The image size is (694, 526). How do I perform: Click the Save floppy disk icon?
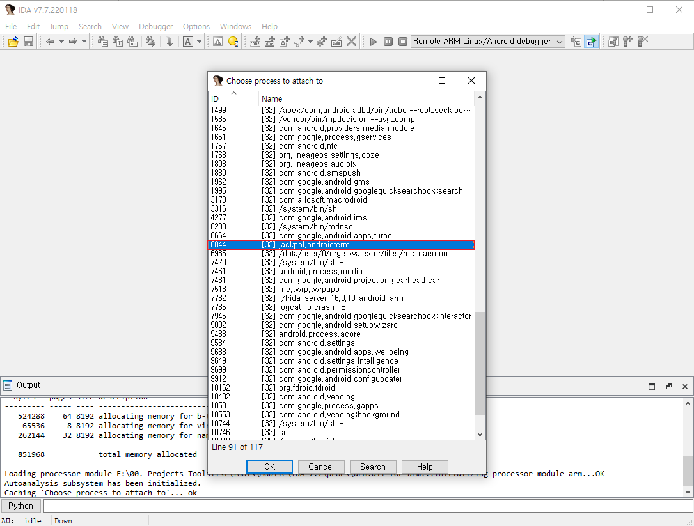(x=28, y=42)
